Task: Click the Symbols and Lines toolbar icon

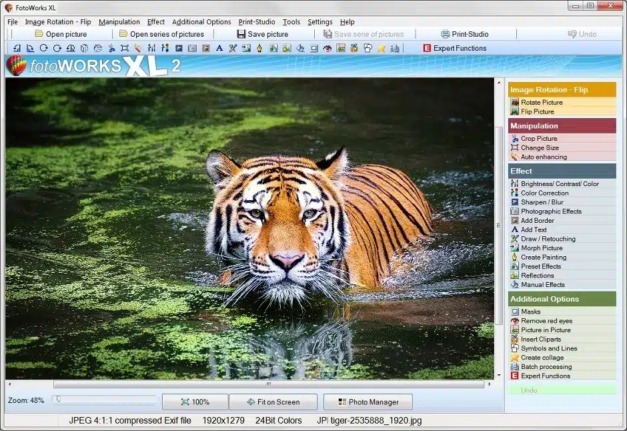Action: [x=368, y=49]
